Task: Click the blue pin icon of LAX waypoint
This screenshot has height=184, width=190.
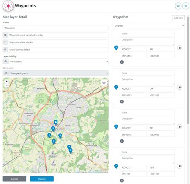Action: tap(116, 87)
